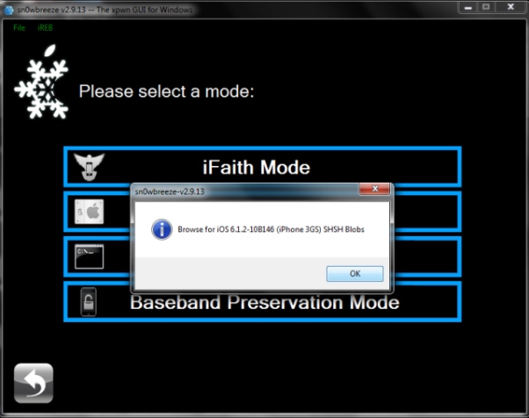
Task: Click the Apple settings box icon
Action: tap(89, 212)
